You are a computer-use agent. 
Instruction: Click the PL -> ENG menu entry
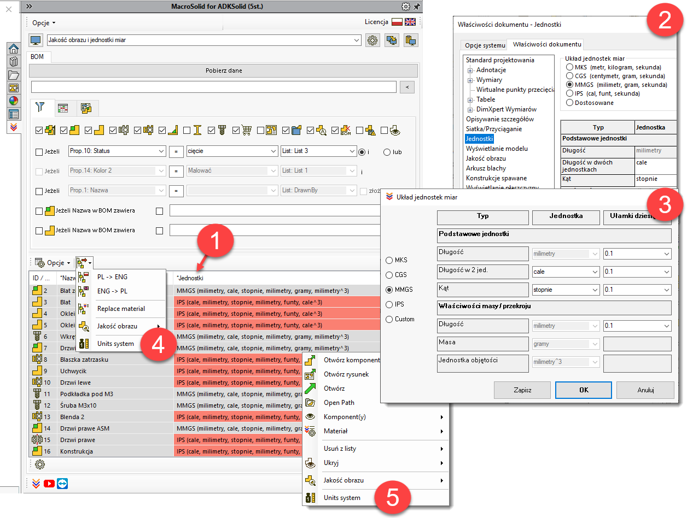click(x=112, y=277)
